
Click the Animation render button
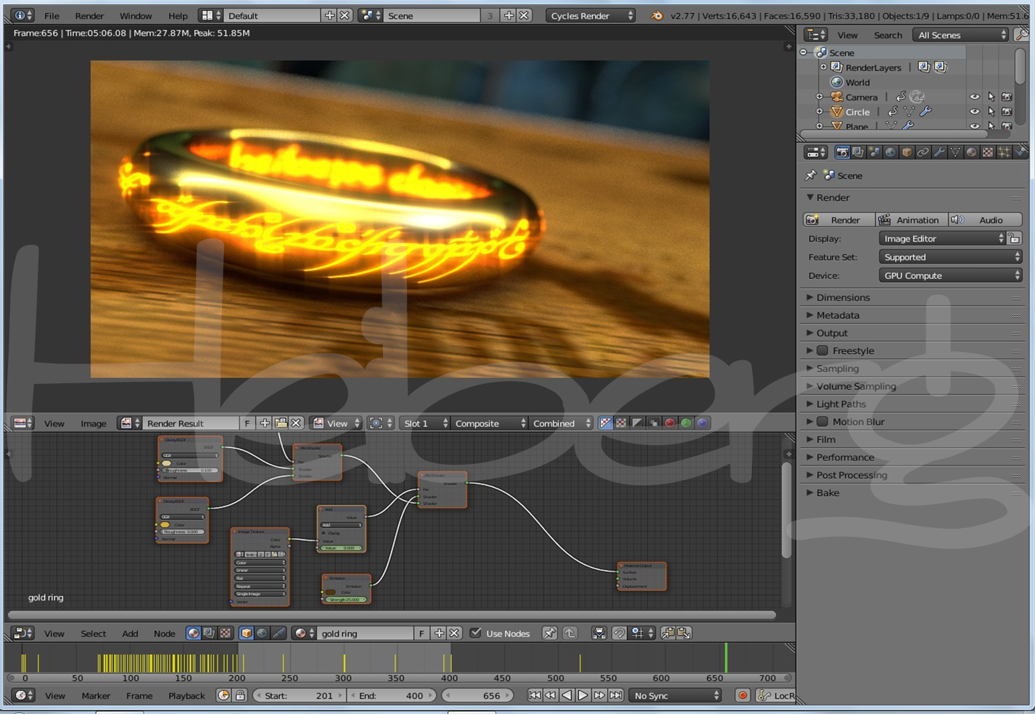(910, 220)
